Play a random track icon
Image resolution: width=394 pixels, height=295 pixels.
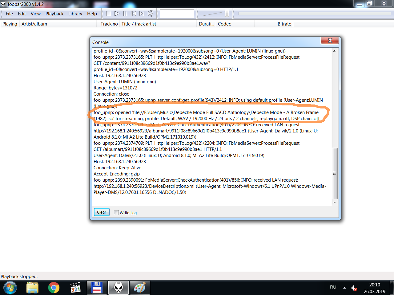point(150,14)
